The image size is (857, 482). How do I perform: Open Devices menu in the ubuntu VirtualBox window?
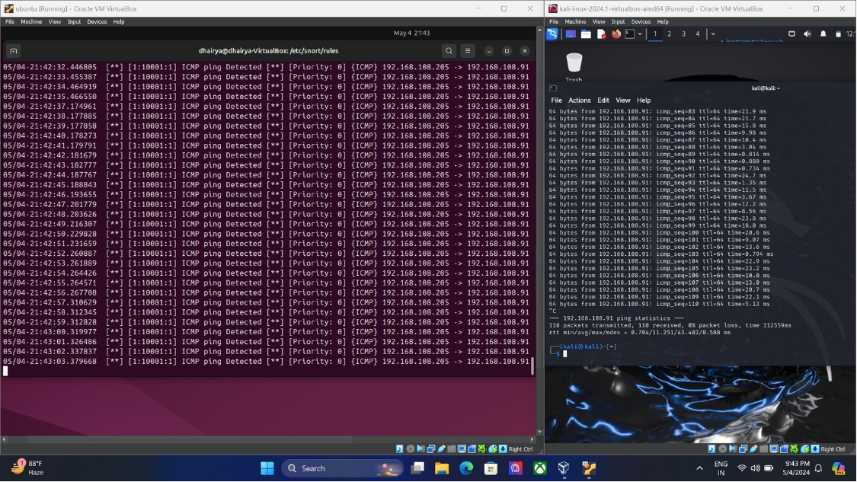point(97,22)
